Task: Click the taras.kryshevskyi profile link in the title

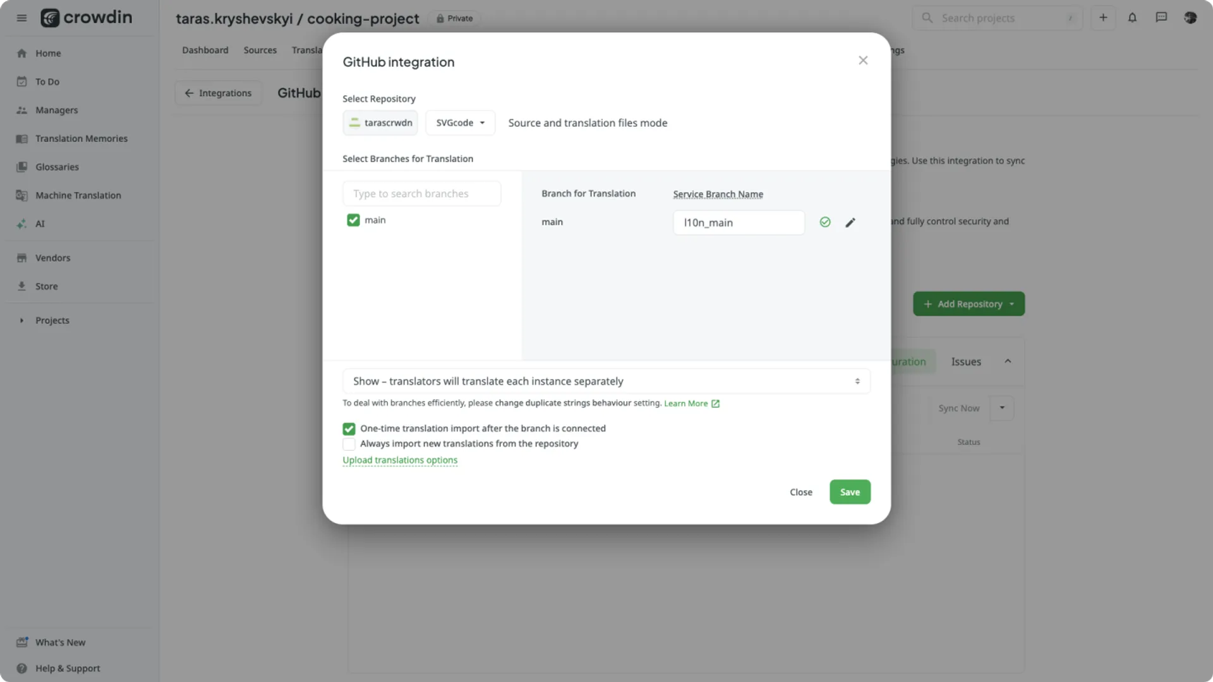Action: [x=234, y=18]
